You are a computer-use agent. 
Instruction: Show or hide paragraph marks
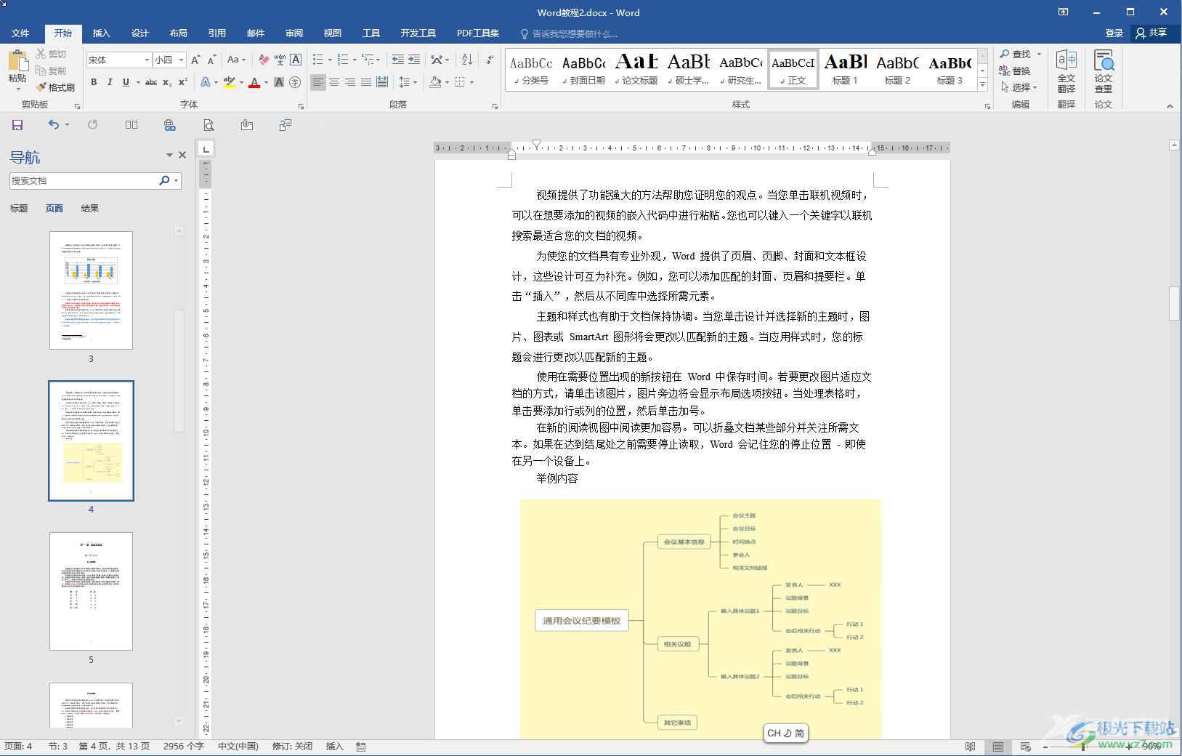point(490,60)
